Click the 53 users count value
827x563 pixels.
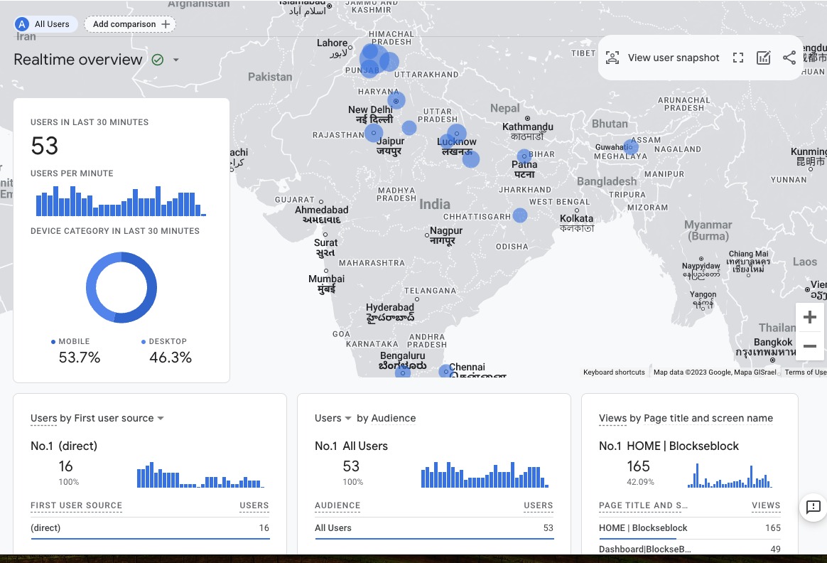(x=44, y=146)
